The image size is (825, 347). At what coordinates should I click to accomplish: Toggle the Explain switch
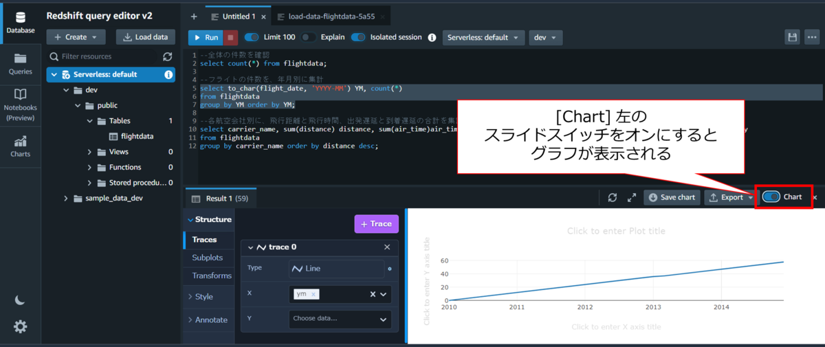[x=309, y=37]
